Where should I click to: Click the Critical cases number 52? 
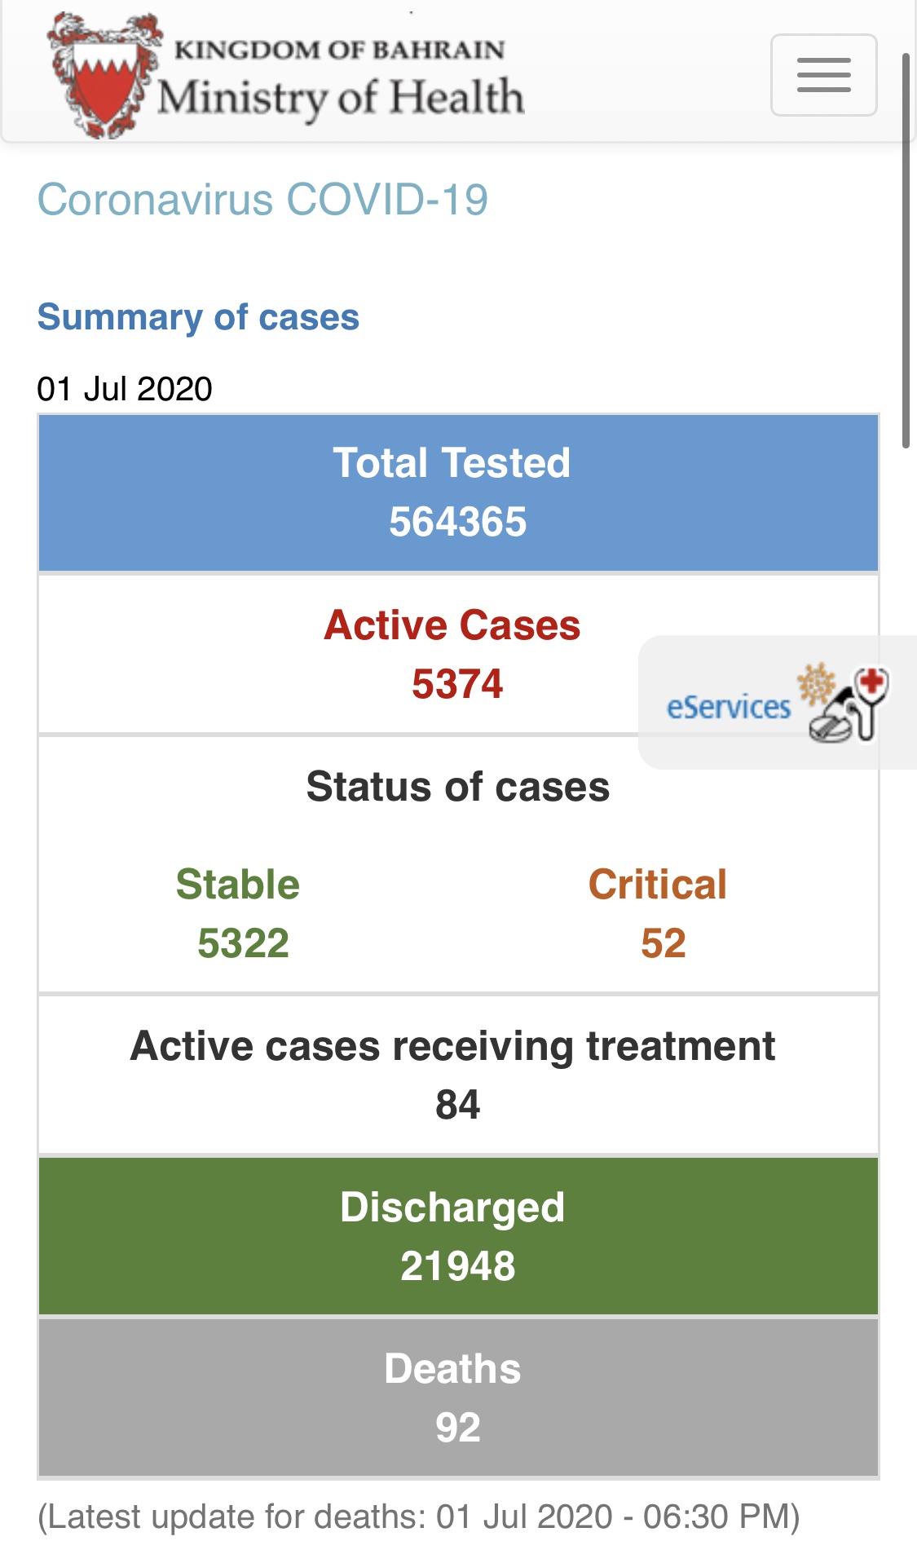(x=663, y=943)
